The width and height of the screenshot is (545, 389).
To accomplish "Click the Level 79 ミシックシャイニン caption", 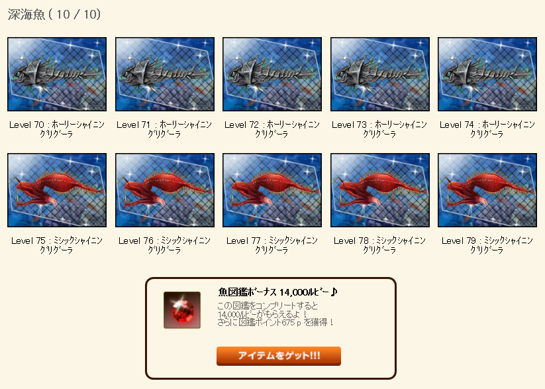I will click(x=487, y=245).
